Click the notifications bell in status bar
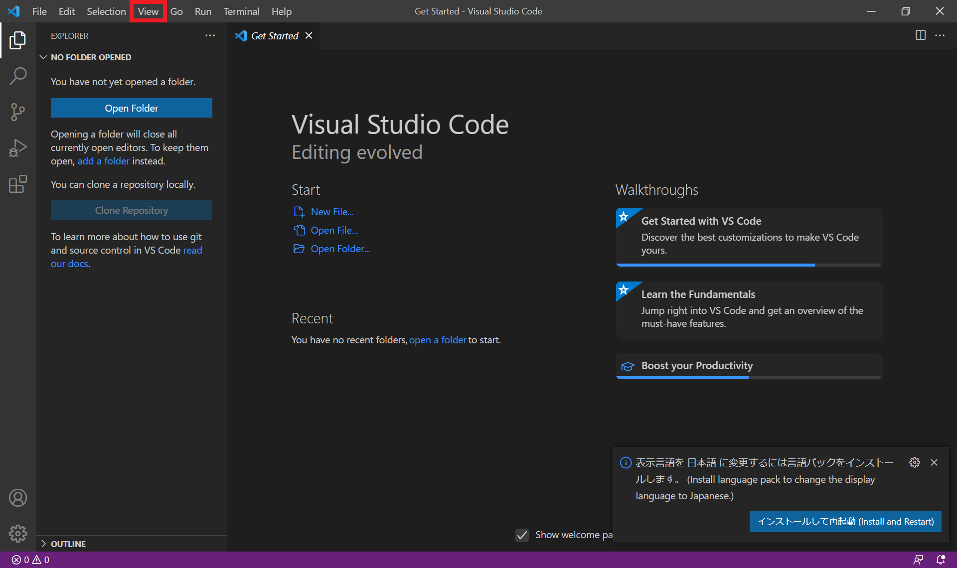This screenshot has height=568, width=957. 941,560
